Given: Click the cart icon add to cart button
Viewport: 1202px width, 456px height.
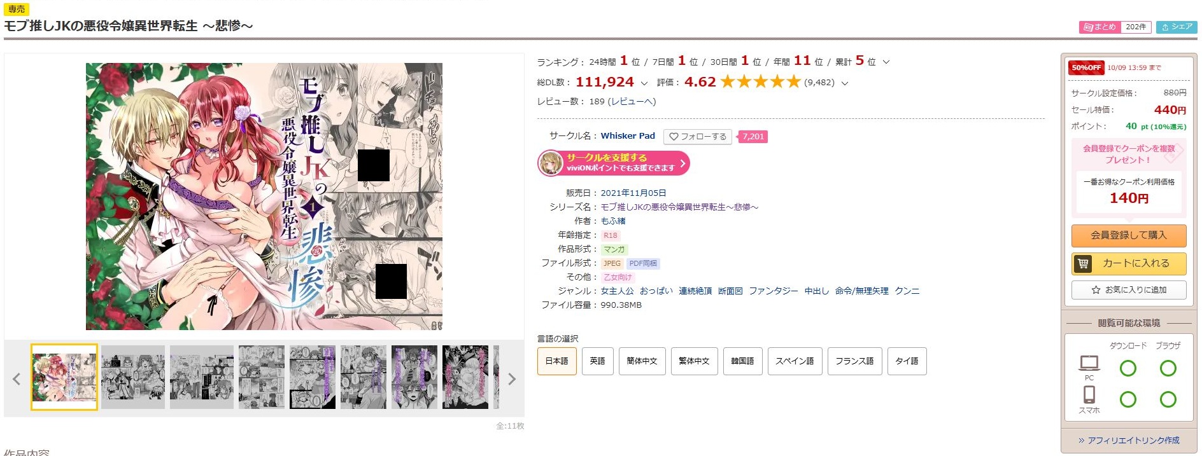Looking at the screenshot, I should pyautogui.click(x=1129, y=263).
